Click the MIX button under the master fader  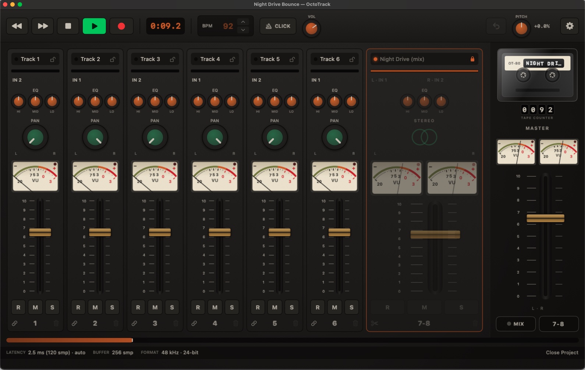point(515,324)
